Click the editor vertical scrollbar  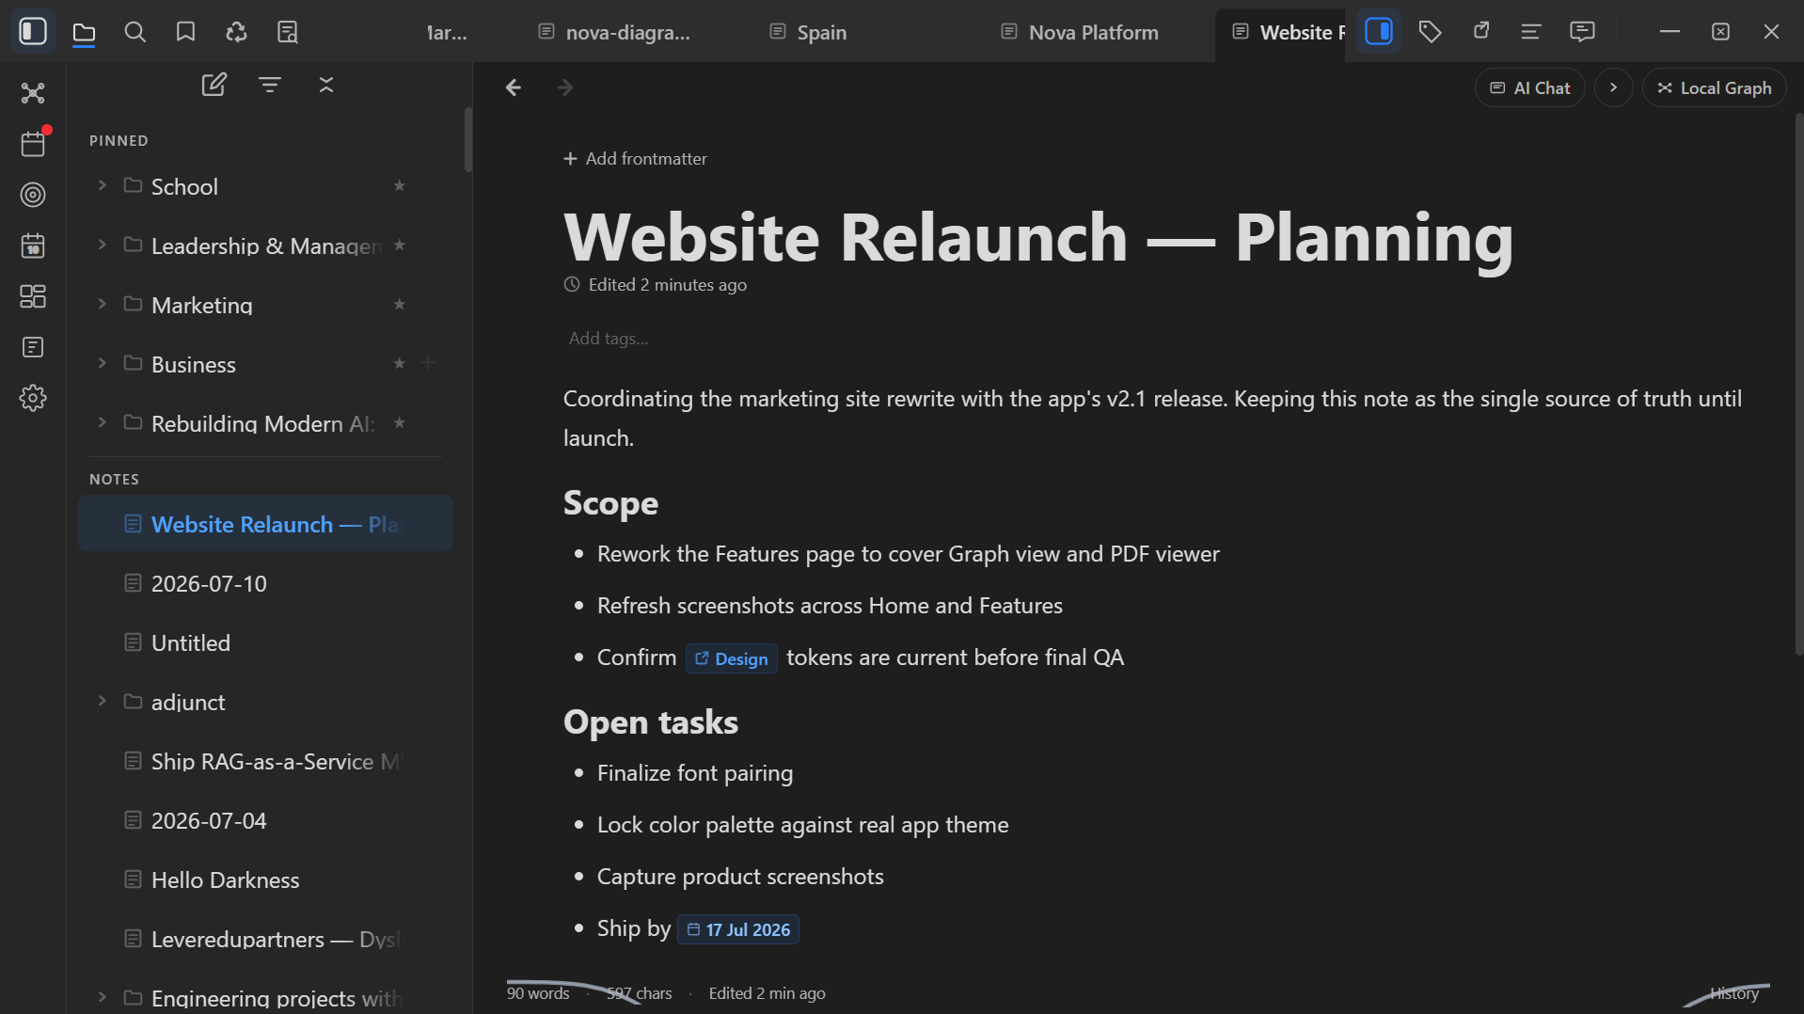(1799, 383)
